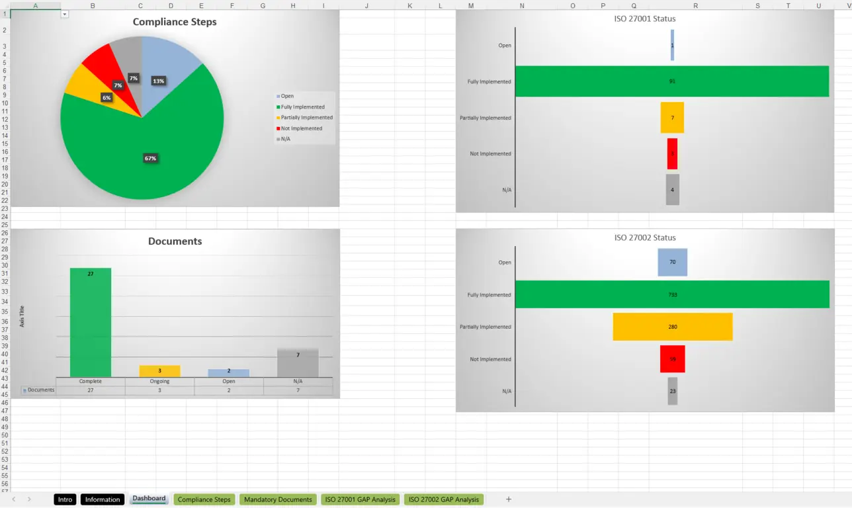Click the red Not Implemented legend marker
This screenshot has width=852, height=508.
[x=278, y=128]
